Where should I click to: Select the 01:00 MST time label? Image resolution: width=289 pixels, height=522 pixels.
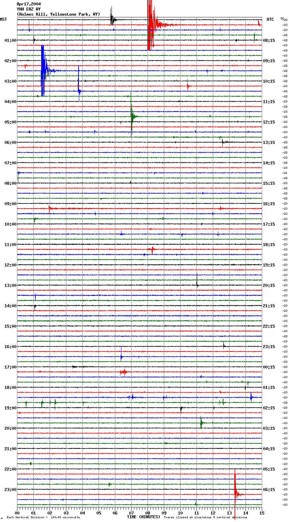pyautogui.click(x=11, y=40)
